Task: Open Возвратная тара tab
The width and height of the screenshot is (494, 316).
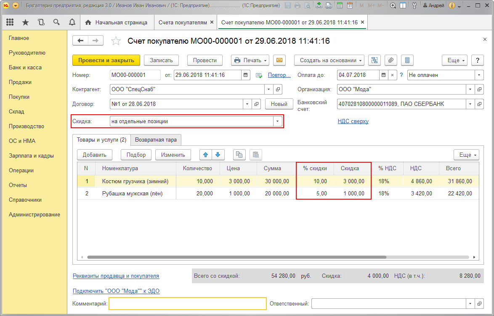Action: (156, 140)
